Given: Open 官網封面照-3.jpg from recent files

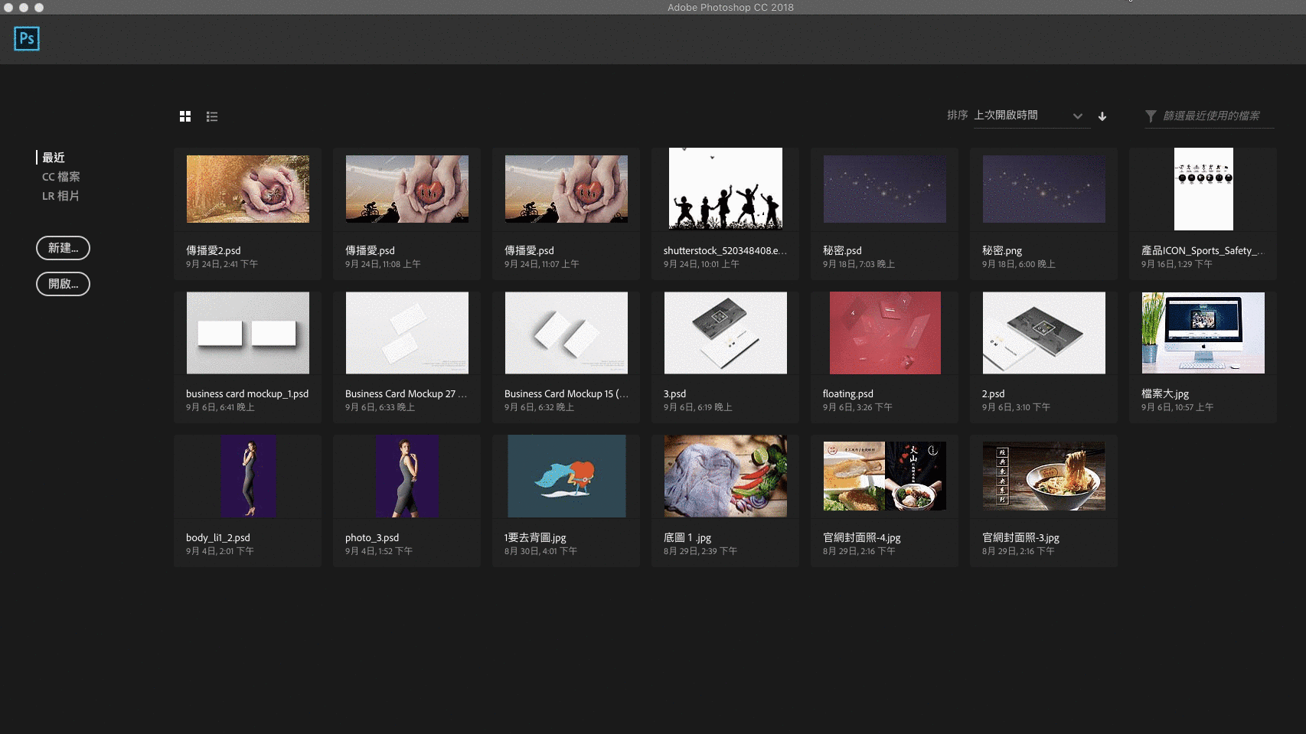Looking at the screenshot, I should tap(1043, 475).
